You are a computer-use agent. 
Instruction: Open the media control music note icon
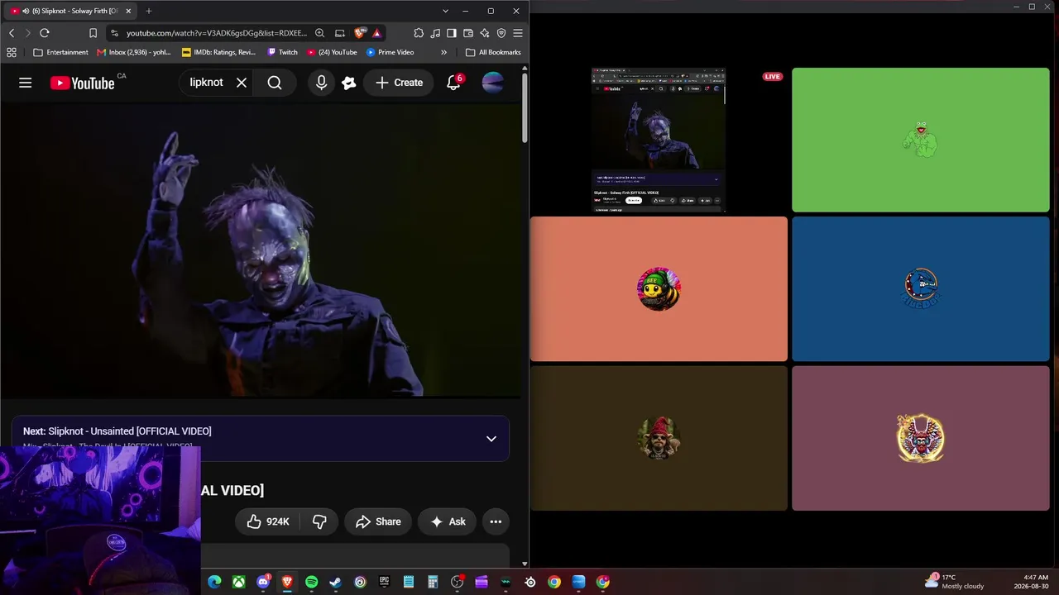[x=435, y=33]
